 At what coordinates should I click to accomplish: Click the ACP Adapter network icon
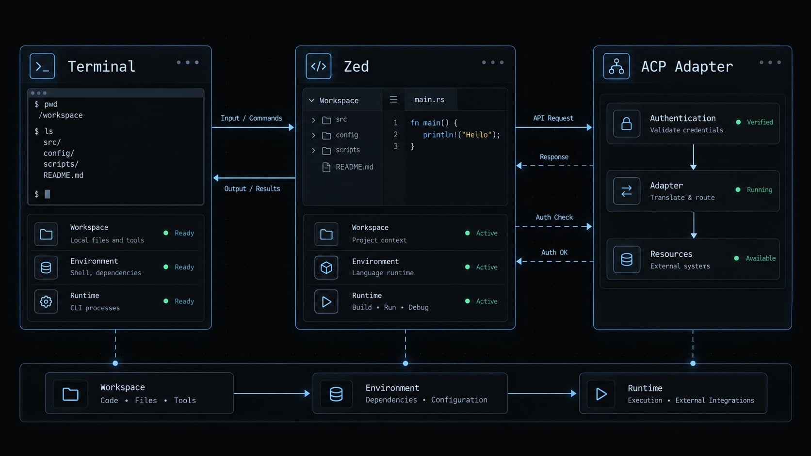point(616,66)
